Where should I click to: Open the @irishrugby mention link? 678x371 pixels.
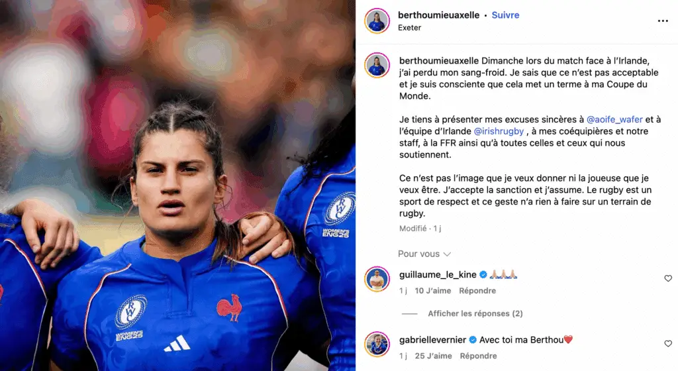coord(499,131)
